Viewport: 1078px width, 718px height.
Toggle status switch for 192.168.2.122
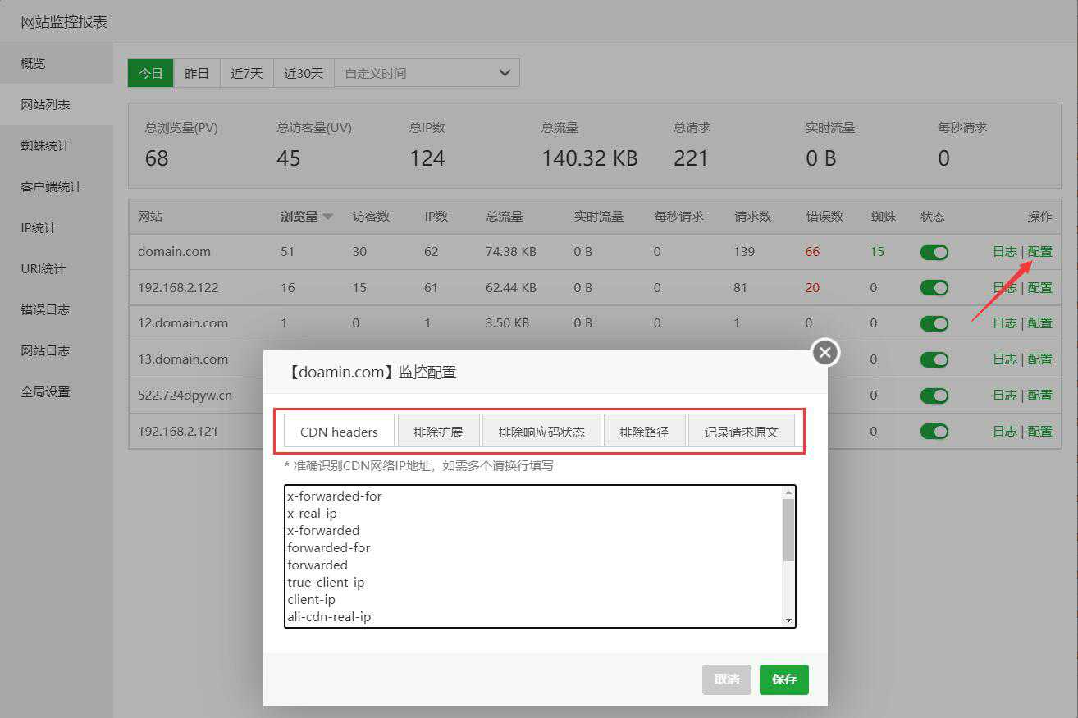(x=934, y=288)
